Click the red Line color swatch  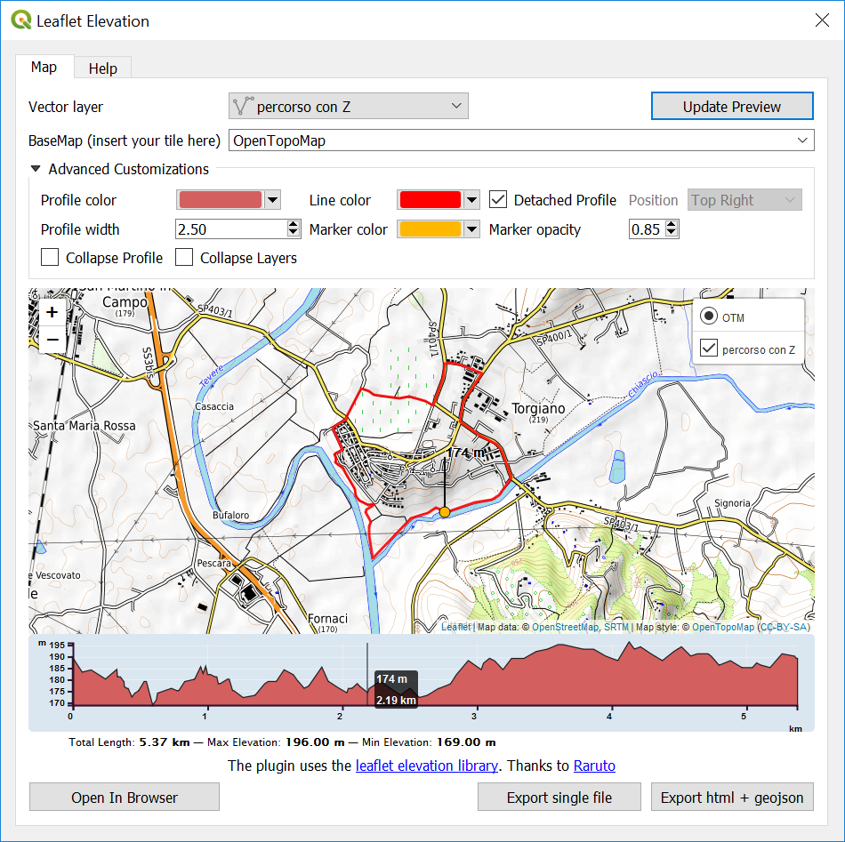click(430, 200)
